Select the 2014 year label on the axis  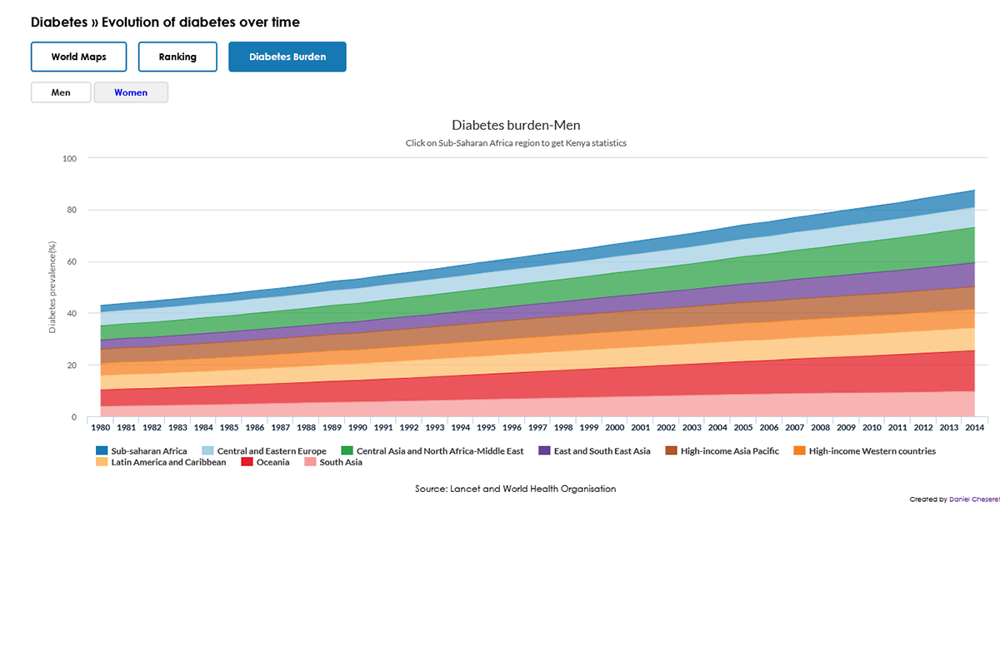[974, 426]
